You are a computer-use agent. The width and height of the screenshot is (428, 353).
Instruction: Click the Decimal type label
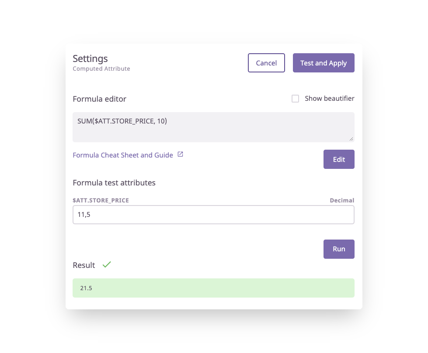pos(342,200)
